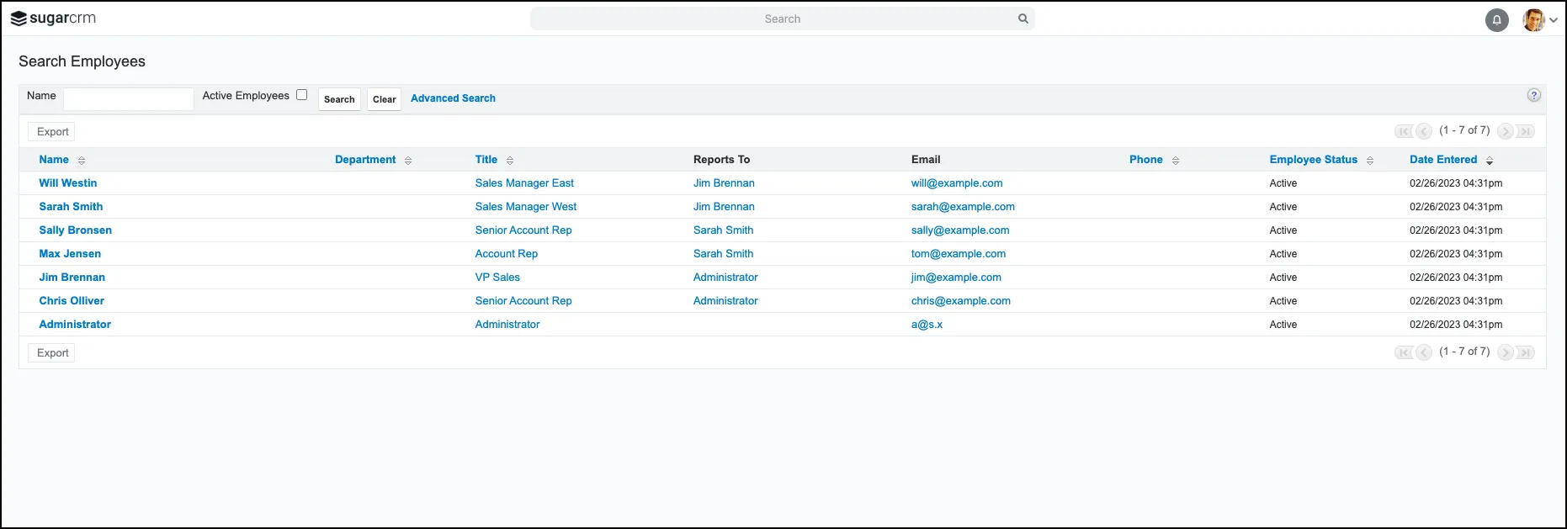Image resolution: width=1567 pixels, height=529 pixels.
Task: Click the SugarCRM logo
Action: coord(53,19)
